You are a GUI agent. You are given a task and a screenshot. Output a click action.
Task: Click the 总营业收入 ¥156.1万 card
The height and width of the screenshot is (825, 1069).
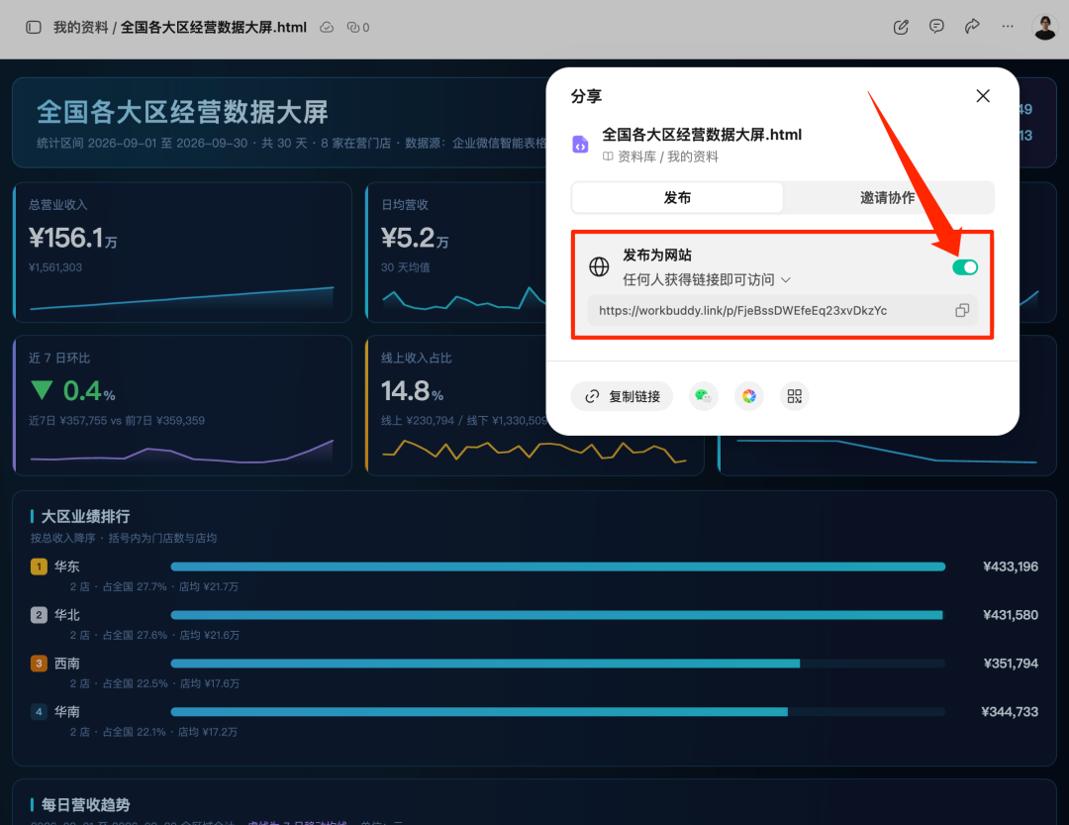tap(183, 252)
